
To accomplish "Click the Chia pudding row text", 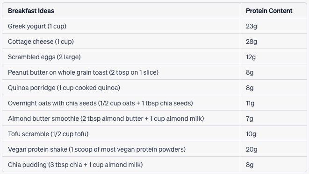I will pyautogui.click(x=75, y=165).
